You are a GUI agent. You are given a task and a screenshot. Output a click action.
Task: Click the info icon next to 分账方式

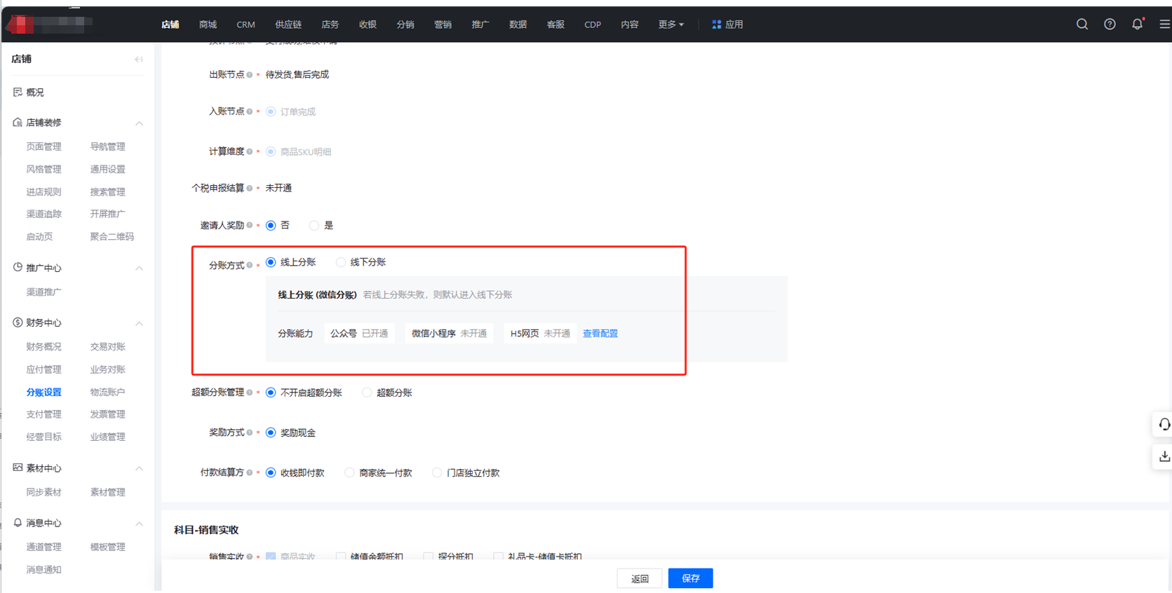pyautogui.click(x=250, y=265)
